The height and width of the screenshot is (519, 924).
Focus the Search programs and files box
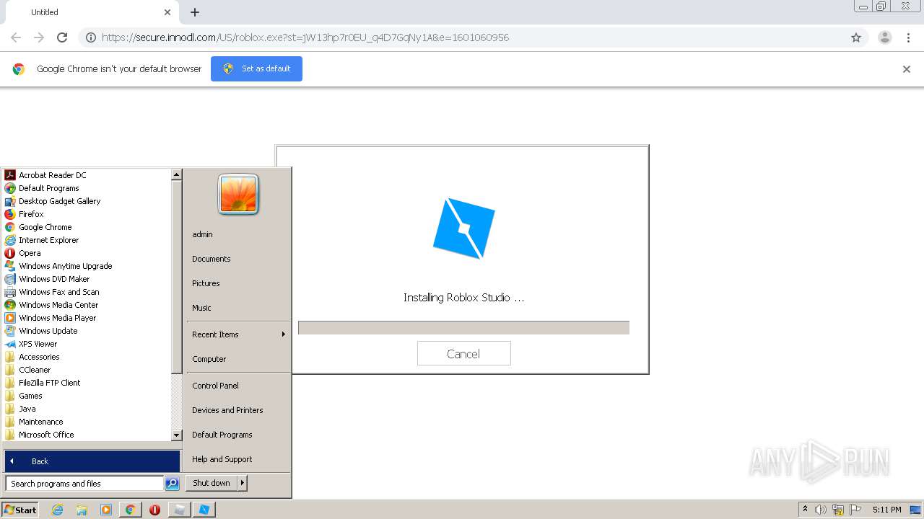84,484
